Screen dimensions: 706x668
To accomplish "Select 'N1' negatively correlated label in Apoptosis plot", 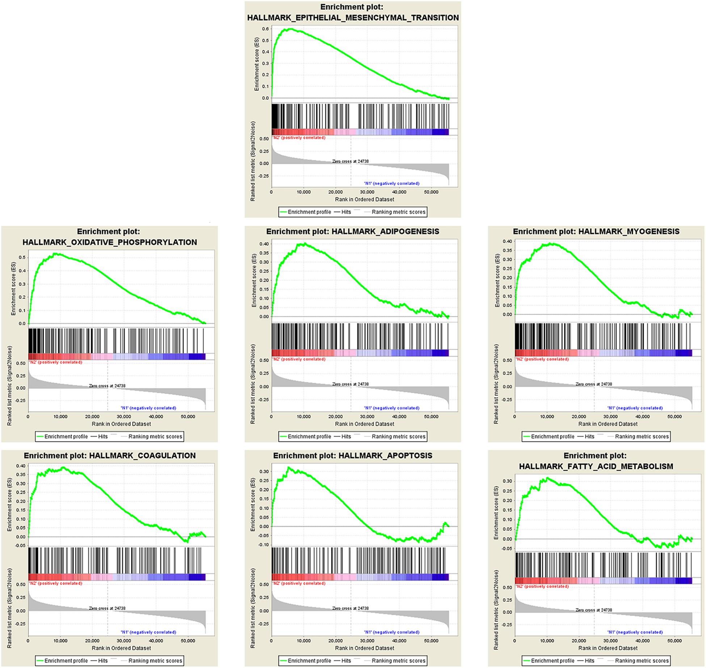I will click(392, 632).
